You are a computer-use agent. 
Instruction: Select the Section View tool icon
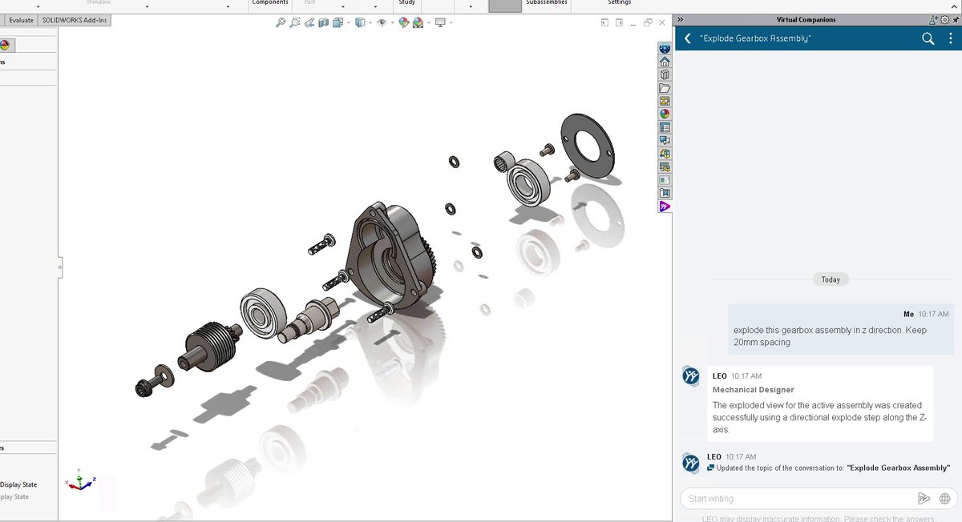[x=324, y=22]
